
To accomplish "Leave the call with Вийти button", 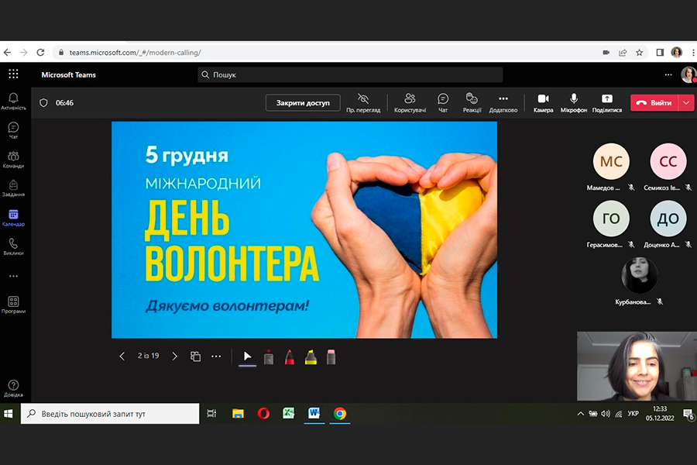I will pyautogui.click(x=654, y=102).
